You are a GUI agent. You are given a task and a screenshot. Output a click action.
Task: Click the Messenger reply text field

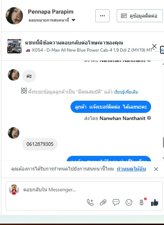pyautogui.click(x=92, y=190)
